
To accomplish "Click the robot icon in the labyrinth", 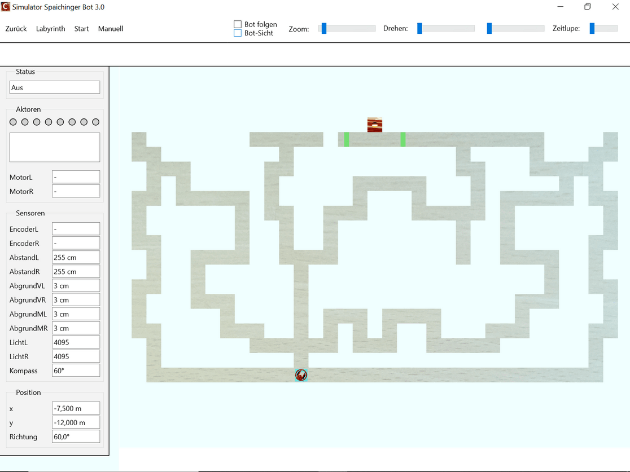I will click(x=301, y=375).
